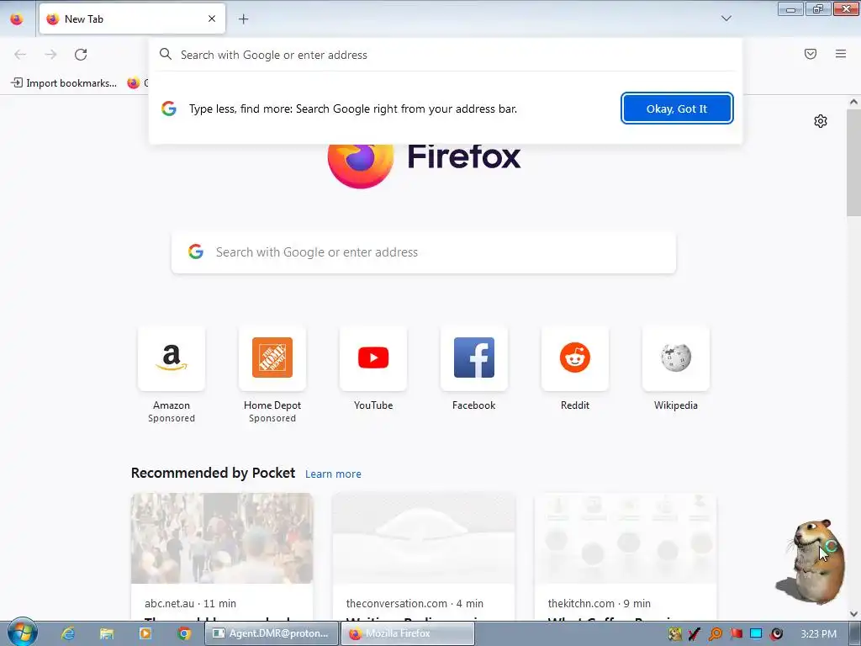This screenshot has height=646, width=861.
Task: Open the Firefox application hamburger menu
Action: click(841, 54)
